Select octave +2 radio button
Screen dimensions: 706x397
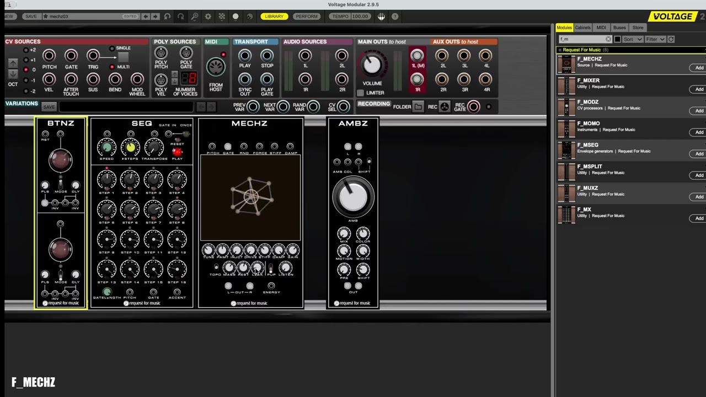(25, 50)
